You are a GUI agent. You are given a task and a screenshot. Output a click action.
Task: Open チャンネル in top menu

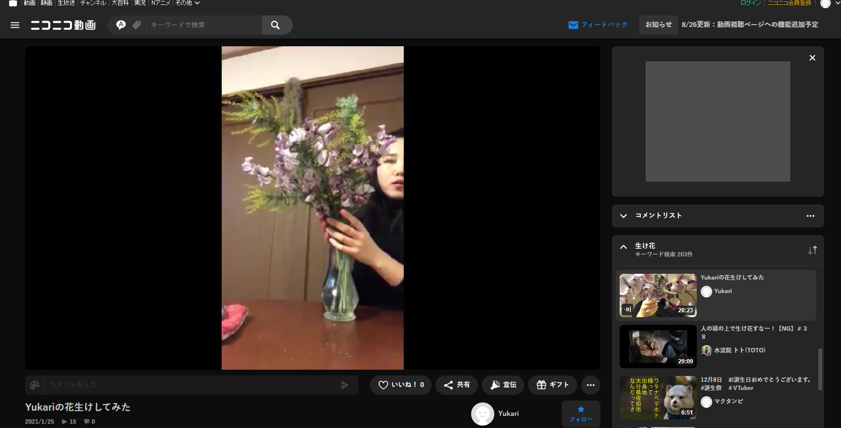pyautogui.click(x=93, y=3)
